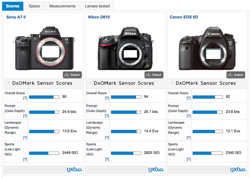Click Sony A7 II color depth bar
Screen dimensions: 250x178
44,112
